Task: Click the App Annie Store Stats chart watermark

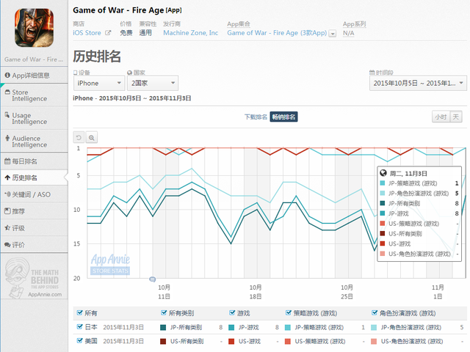Action: [110, 264]
